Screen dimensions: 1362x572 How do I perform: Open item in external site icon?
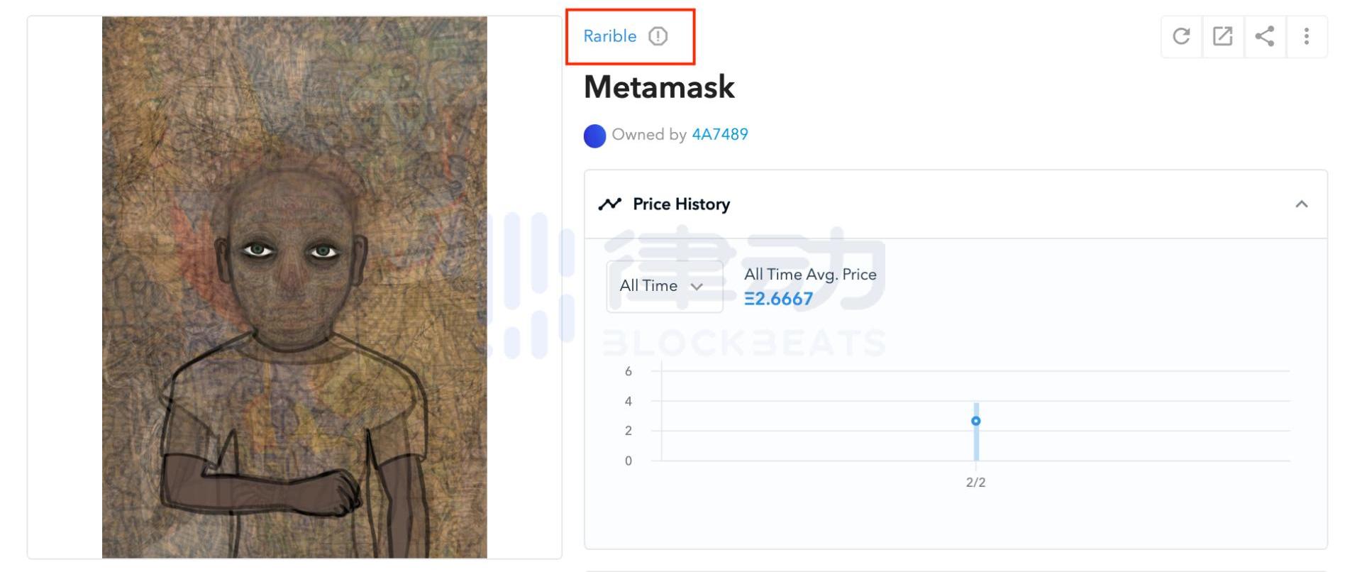(1222, 36)
